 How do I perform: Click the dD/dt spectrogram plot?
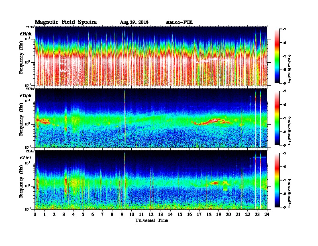151,118
